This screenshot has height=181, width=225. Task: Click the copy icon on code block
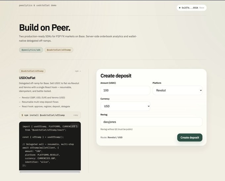75,126
